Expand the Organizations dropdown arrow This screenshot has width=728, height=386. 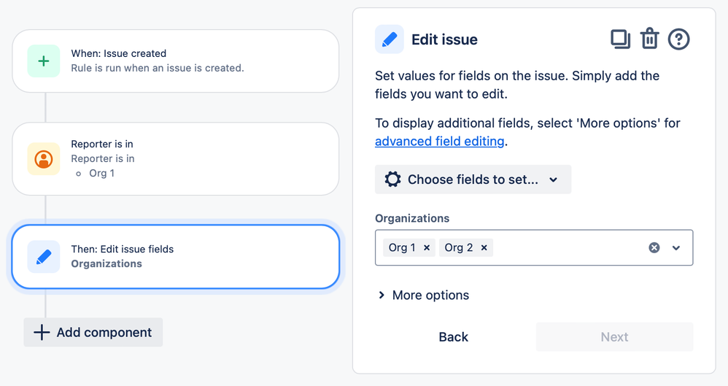pos(676,248)
